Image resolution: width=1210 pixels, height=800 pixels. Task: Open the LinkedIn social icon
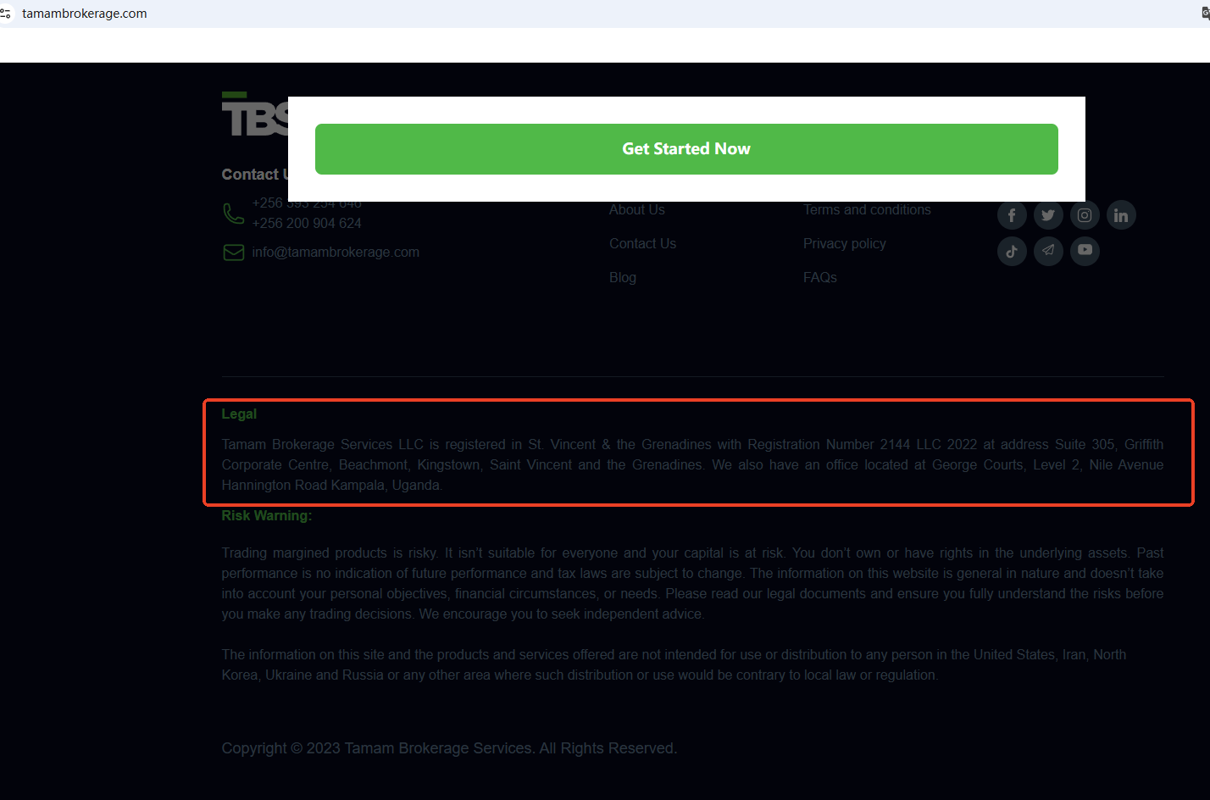coord(1121,215)
